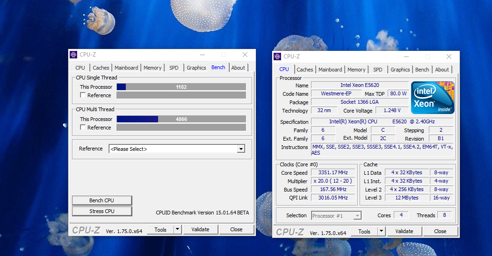Viewport: 492px width, 256px height.
Task: Click Level 3 associativity 16-way
Action: pyautogui.click(x=441, y=198)
